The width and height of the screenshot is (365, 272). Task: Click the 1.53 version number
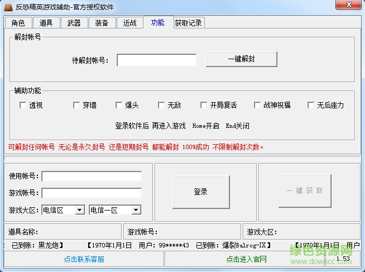click(x=343, y=259)
